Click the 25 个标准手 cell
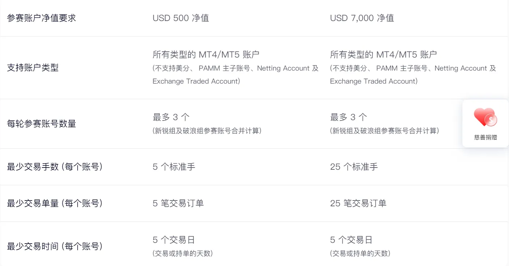The image size is (509, 266). pos(354,167)
